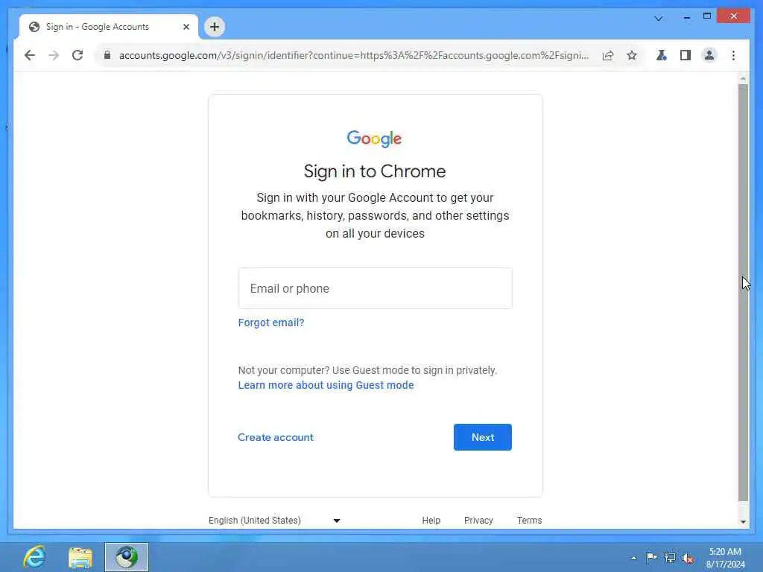763x572 pixels.
Task: Launch Internet Explorer from the taskbar
Action: click(x=34, y=557)
